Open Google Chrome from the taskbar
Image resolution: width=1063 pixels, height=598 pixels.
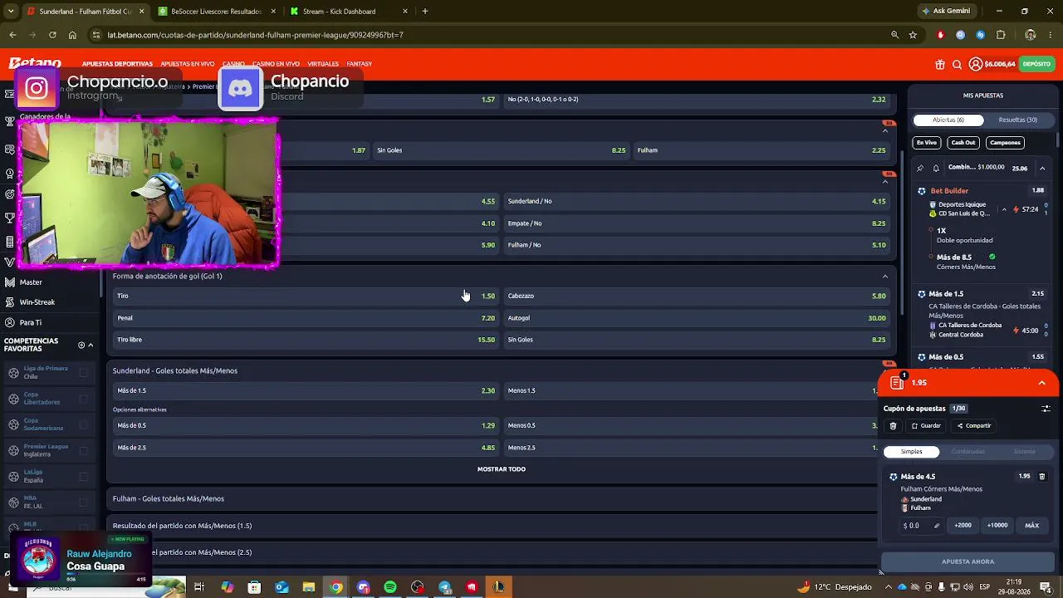(x=336, y=587)
